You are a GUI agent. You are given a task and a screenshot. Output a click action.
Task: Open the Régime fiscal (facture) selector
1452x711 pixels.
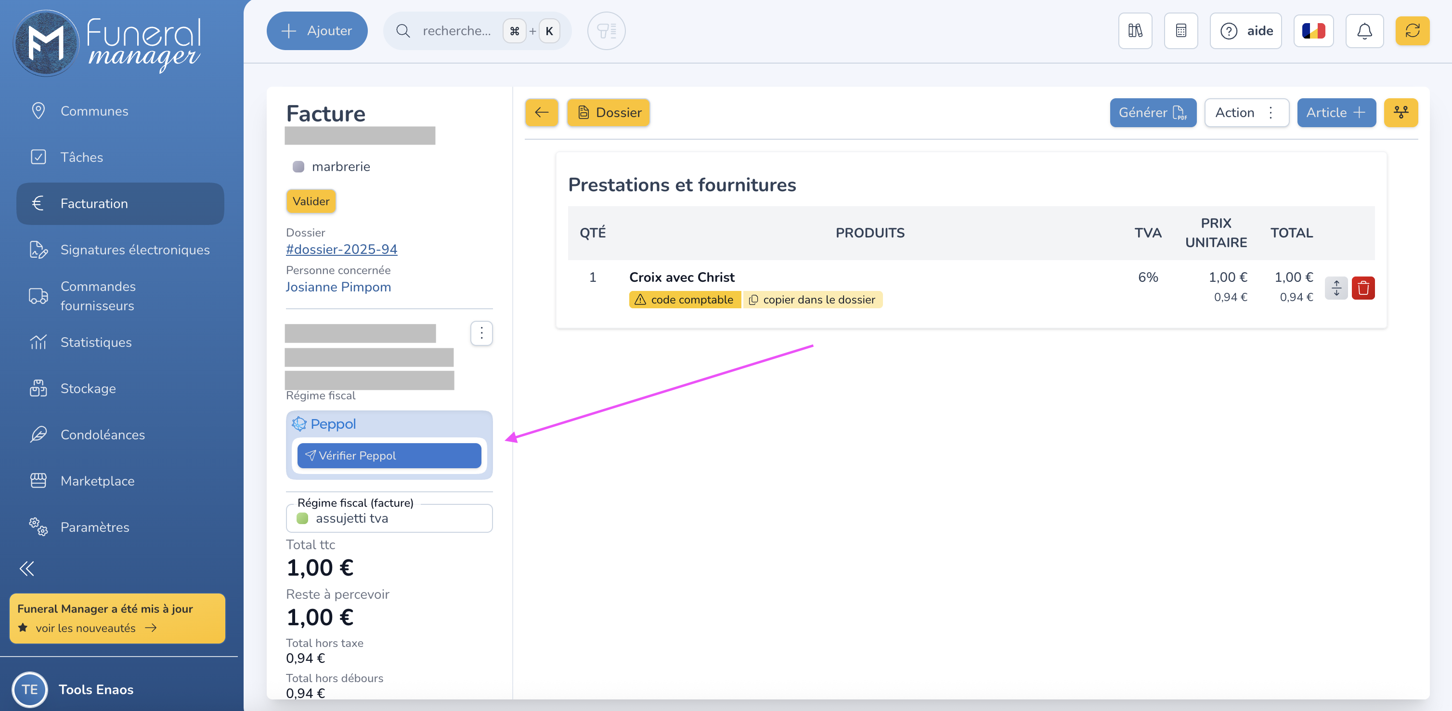click(389, 518)
